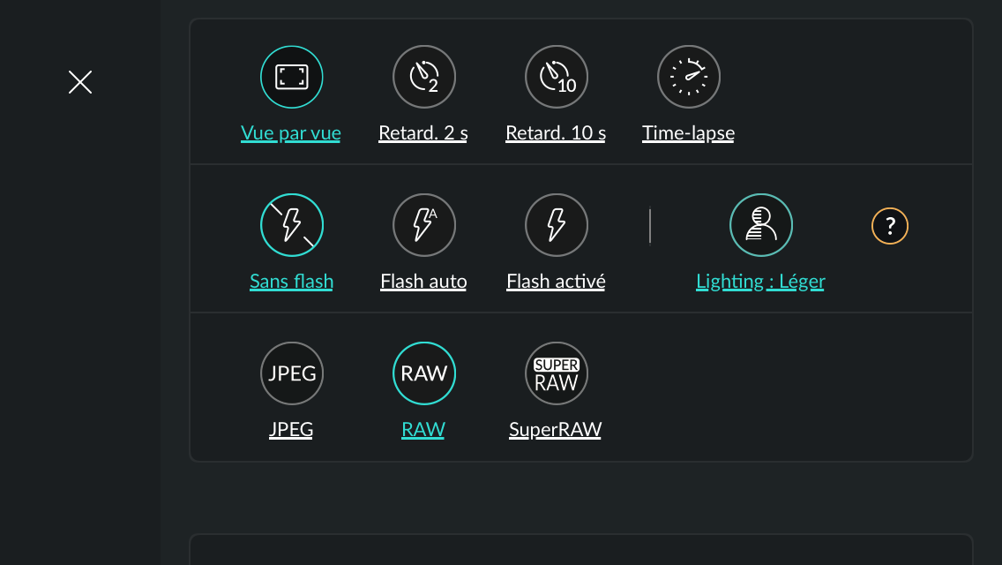The image size is (1002, 565).
Task: Click the Vue par vue label
Action: [291, 133]
